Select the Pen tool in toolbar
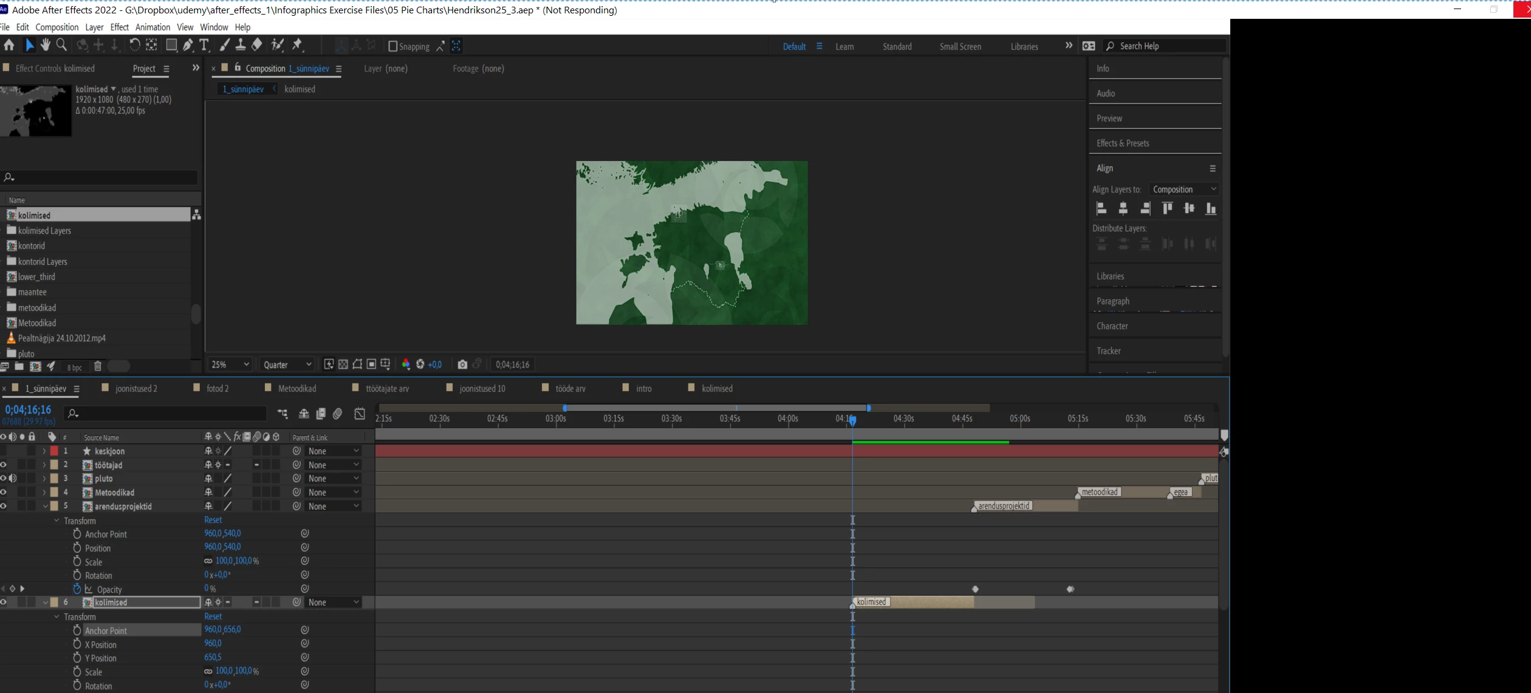This screenshot has height=693, width=1531. 188,45
